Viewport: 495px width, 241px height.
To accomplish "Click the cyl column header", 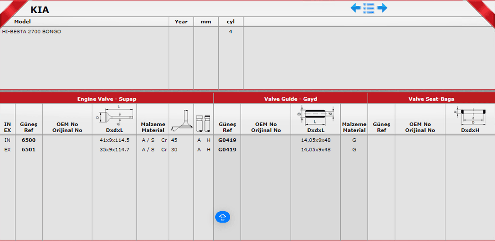I will click(x=231, y=21).
